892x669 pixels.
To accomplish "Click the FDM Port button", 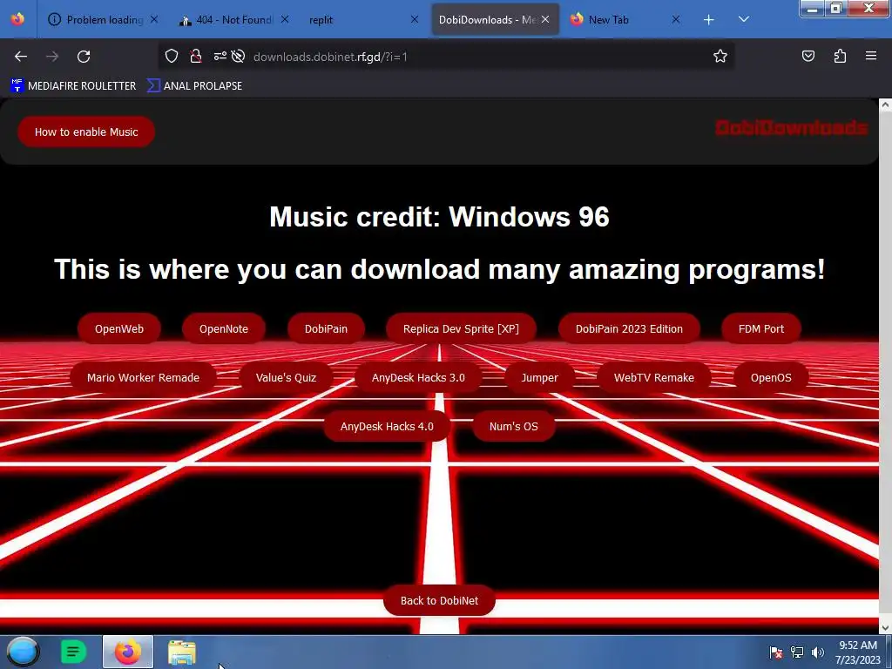I will (x=761, y=328).
